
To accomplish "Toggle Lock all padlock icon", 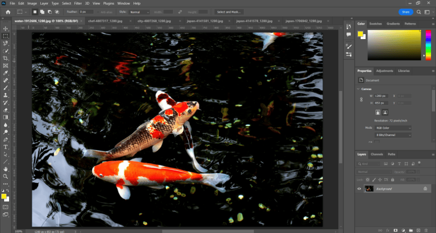I will pyautogui.click(x=392, y=180).
